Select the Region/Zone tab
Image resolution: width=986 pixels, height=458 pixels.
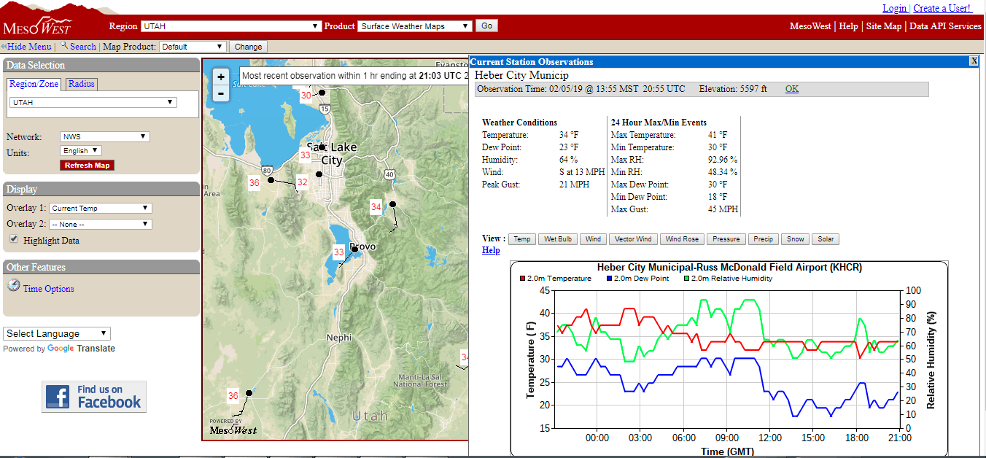coord(34,84)
